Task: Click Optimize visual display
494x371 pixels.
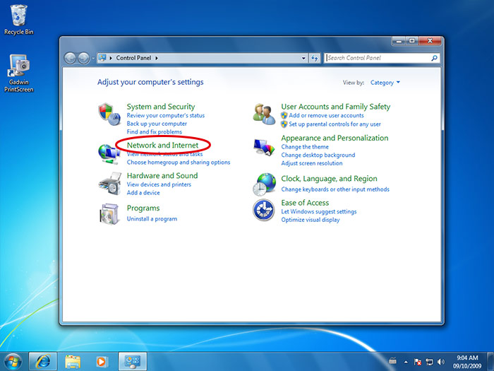Action: pyautogui.click(x=311, y=220)
